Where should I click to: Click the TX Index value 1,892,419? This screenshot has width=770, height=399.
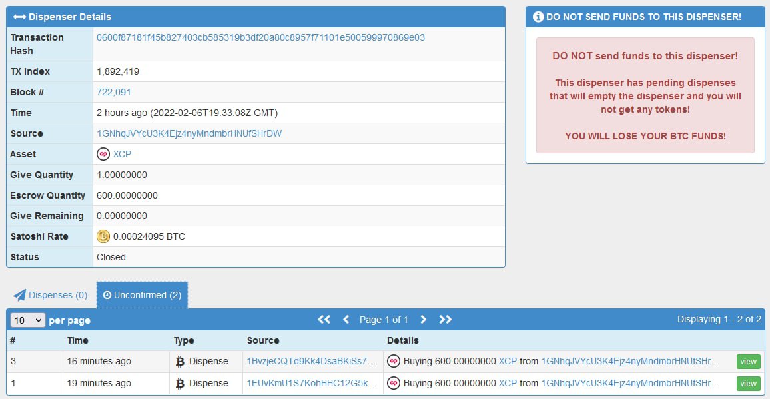click(x=118, y=71)
